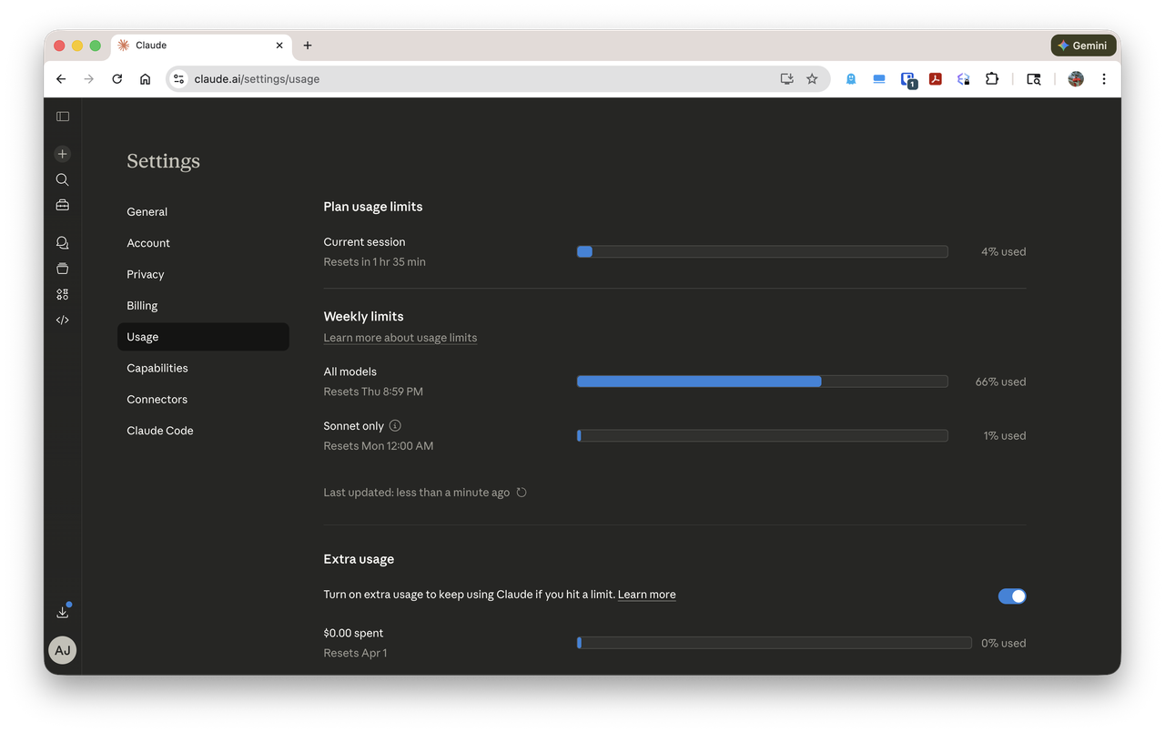The width and height of the screenshot is (1165, 733).
Task: Open Learn more about usage limits
Action: (400, 337)
